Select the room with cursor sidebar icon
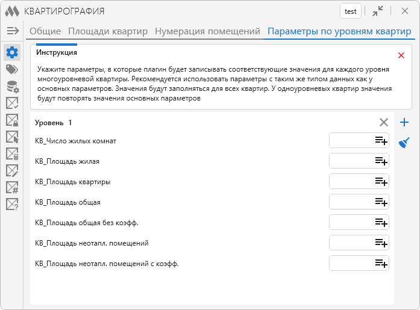The image size is (420, 310). coord(12,138)
